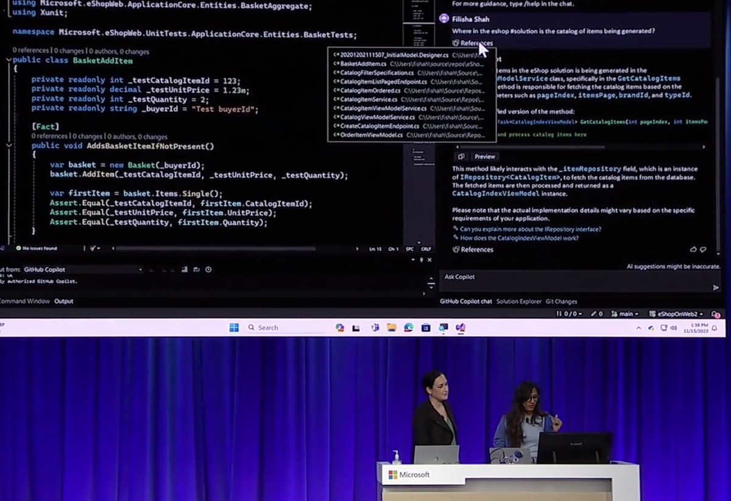Viewport: 731px width, 501px height.
Task: Click the SPC indentation indicator
Action: (x=409, y=248)
